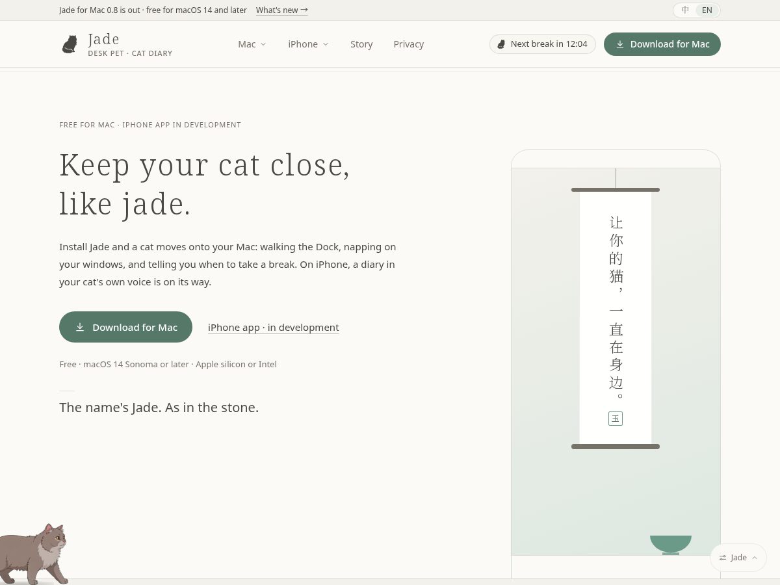Open the What's new link
The image size is (780, 585).
282,10
